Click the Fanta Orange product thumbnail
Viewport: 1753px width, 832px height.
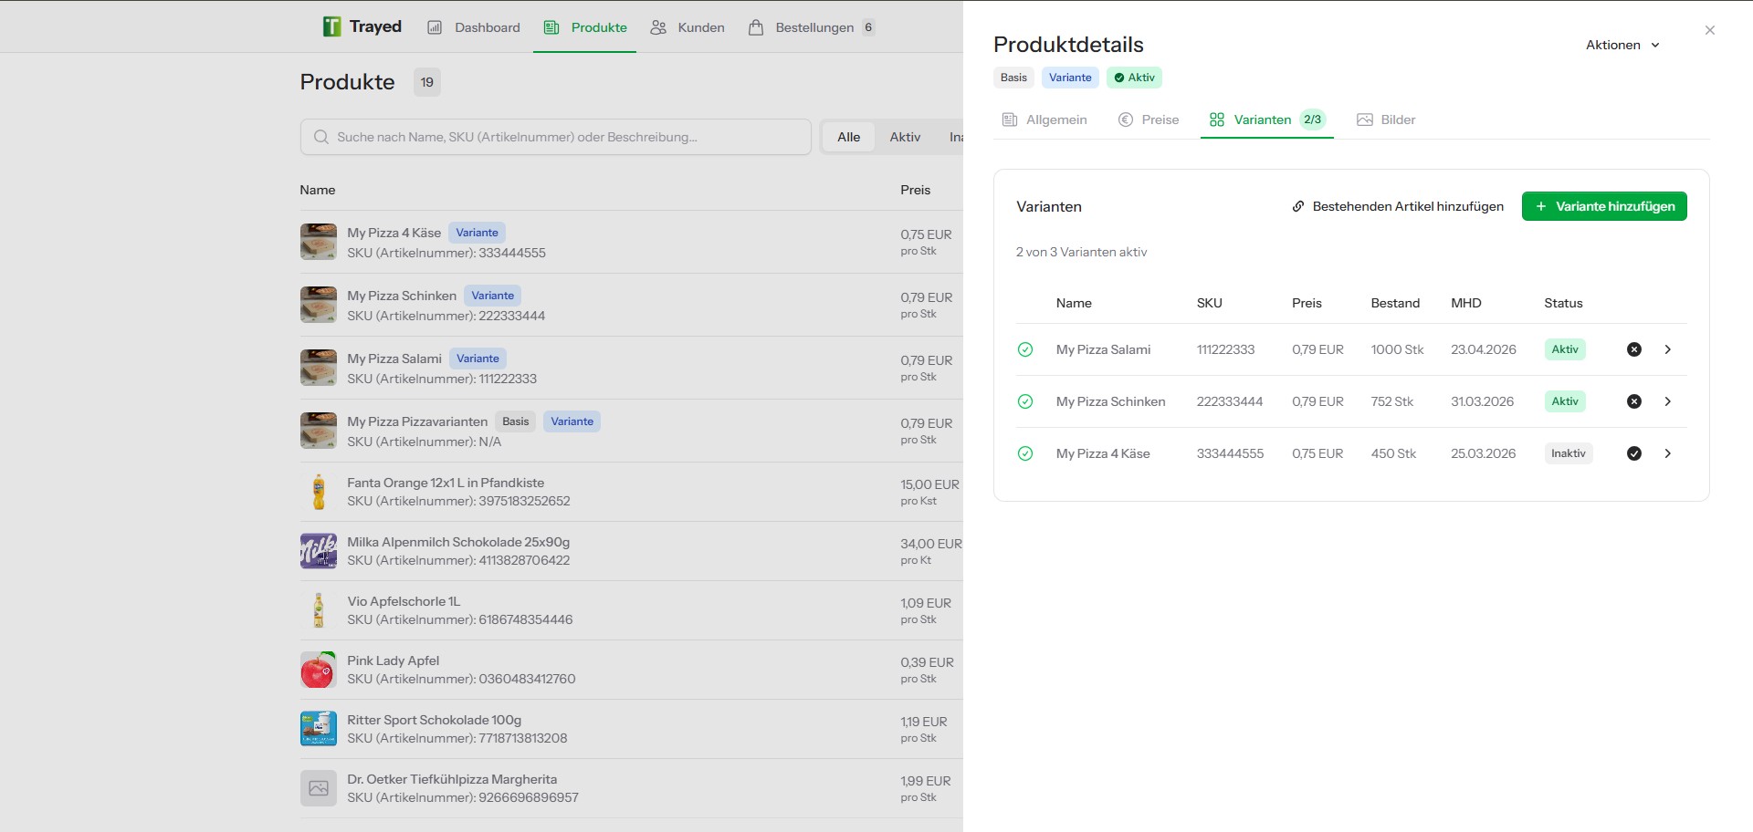tap(318, 491)
